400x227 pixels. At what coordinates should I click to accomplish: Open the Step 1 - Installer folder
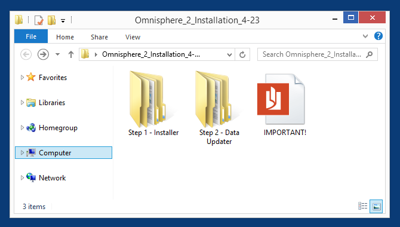153,104
